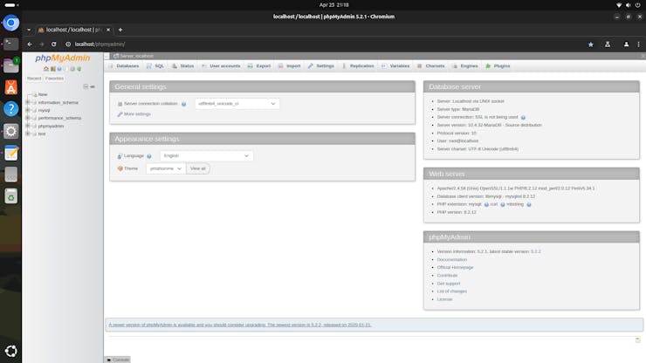The width and height of the screenshot is (646, 363).
Task: Open Chromium profile icon
Action: (x=626, y=45)
